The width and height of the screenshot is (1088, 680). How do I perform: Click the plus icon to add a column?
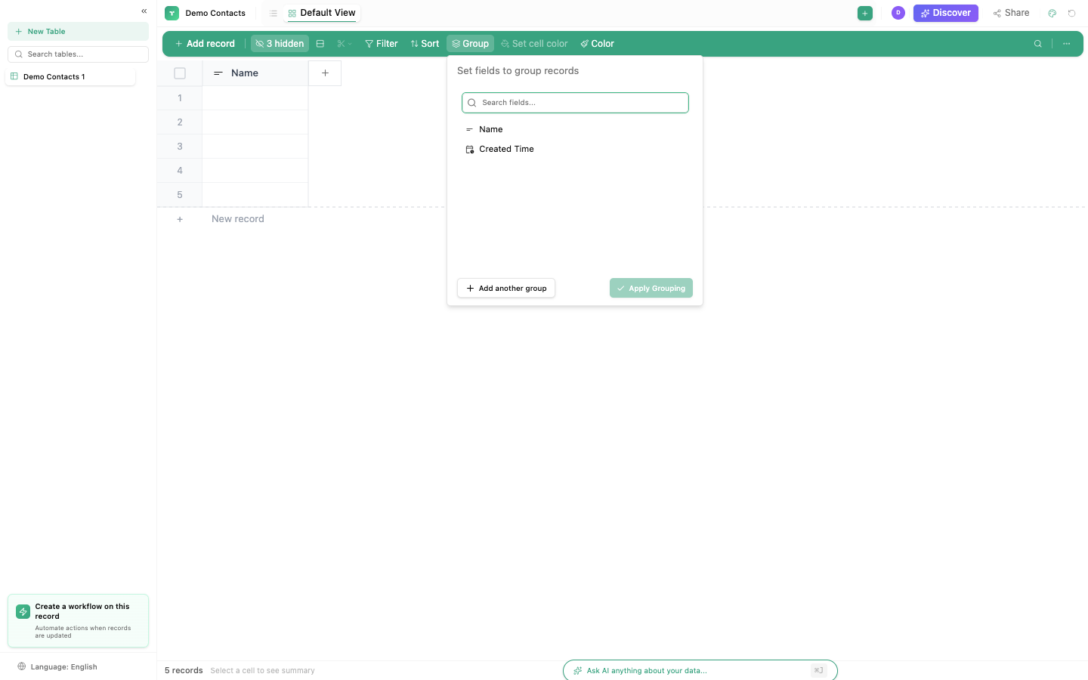click(x=325, y=73)
